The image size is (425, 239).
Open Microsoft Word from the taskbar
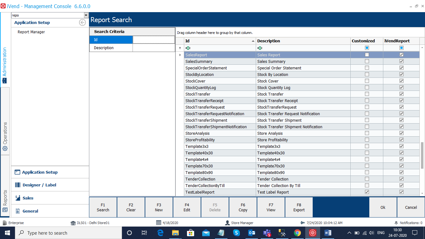click(x=328, y=233)
